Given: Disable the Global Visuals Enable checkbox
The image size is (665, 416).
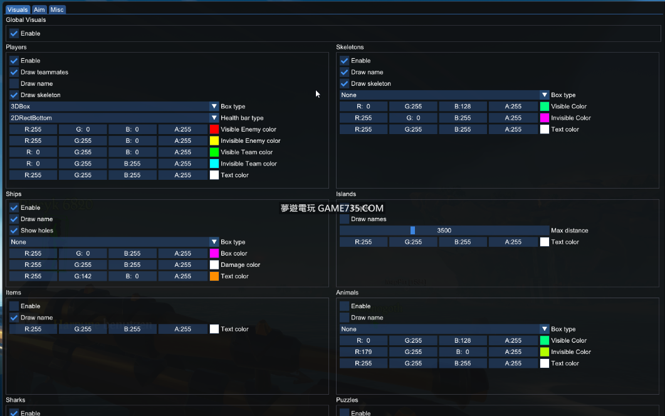Looking at the screenshot, I should click(x=14, y=33).
